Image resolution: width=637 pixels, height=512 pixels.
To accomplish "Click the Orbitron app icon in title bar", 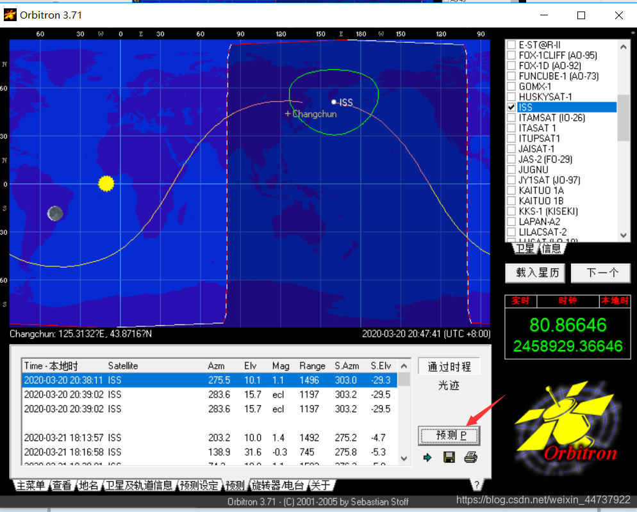I will point(10,15).
